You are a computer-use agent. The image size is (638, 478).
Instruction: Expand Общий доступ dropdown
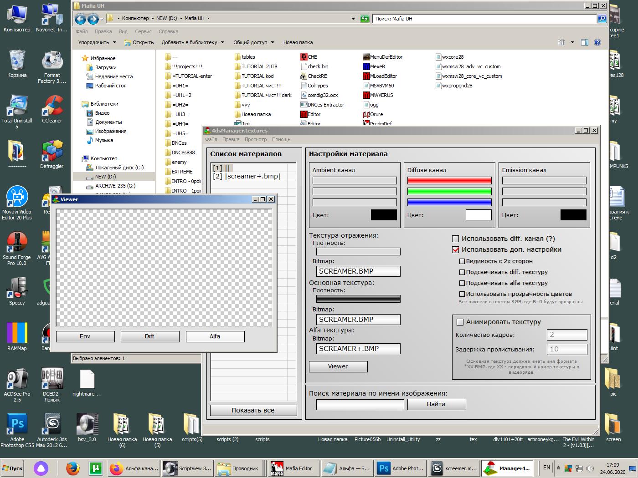pos(254,42)
